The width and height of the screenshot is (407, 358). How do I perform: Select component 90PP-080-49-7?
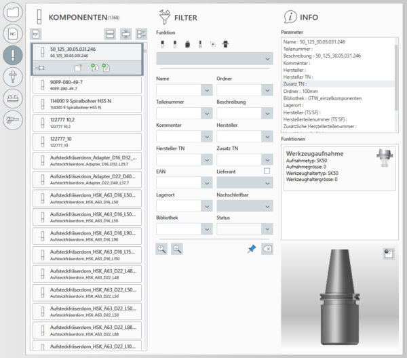tap(88, 85)
